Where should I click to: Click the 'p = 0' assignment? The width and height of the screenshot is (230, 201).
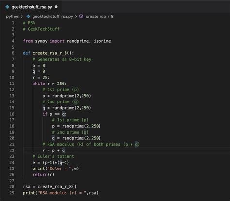coord(39,66)
